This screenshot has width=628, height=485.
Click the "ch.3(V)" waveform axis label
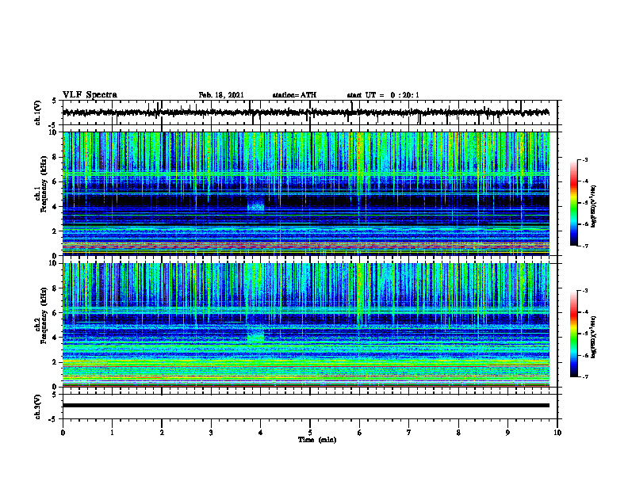[x=38, y=407]
